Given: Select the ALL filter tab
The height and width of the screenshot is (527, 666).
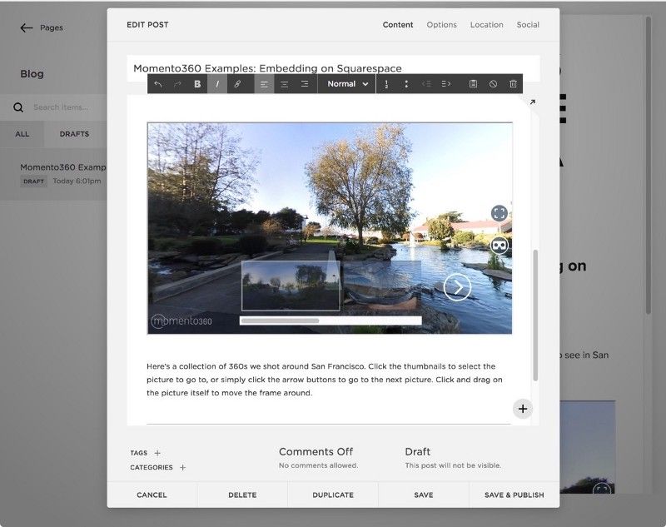Looking at the screenshot, I should [x=22, y=134].
